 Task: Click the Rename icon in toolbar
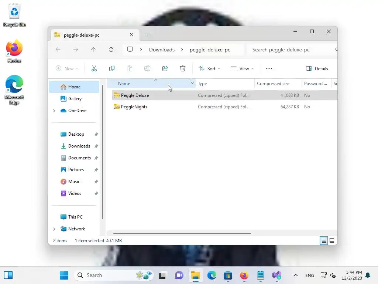(x=147, y=68)
